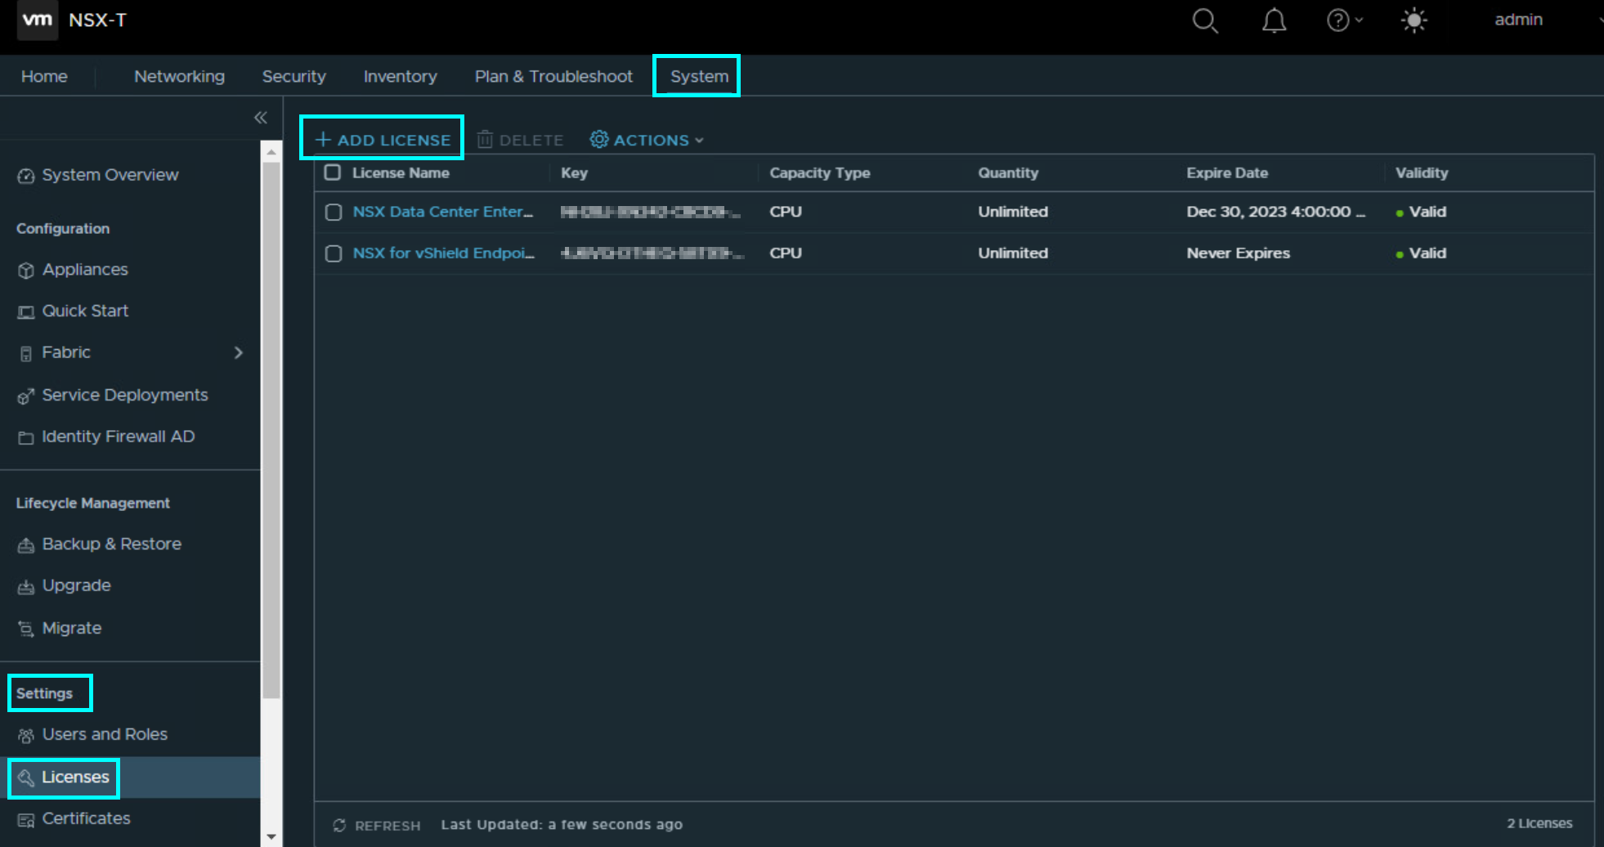The image size is (1604, 847).
Task: Click the Quick Start laptop icon
Action: point(26,311)
